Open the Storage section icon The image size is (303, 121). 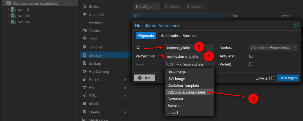[84, 55]
